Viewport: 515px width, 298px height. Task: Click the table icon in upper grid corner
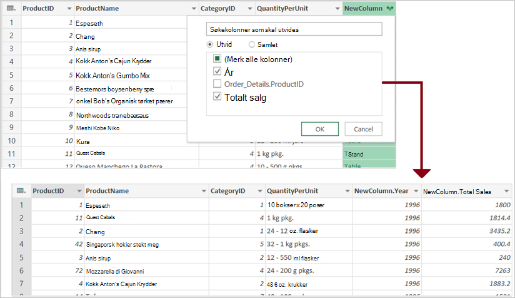11,8
